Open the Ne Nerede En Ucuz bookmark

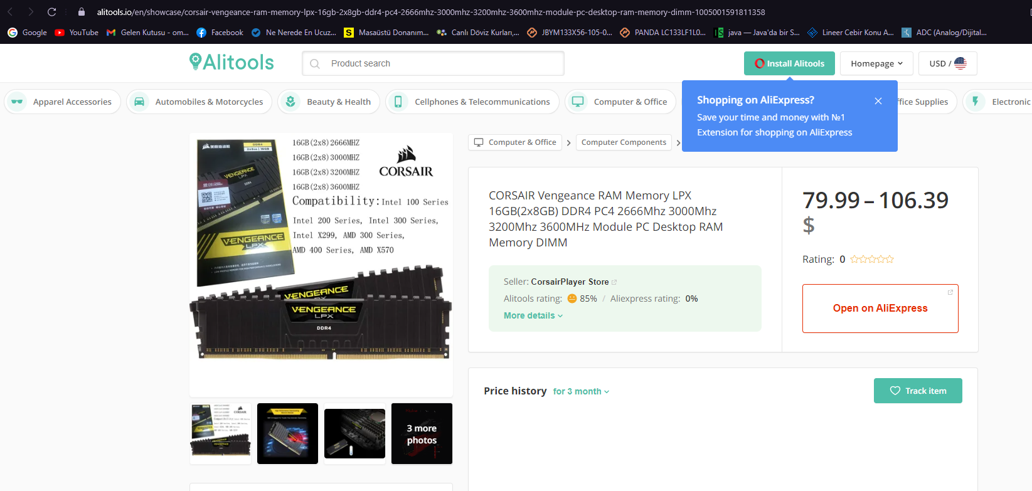click(294, 33)
